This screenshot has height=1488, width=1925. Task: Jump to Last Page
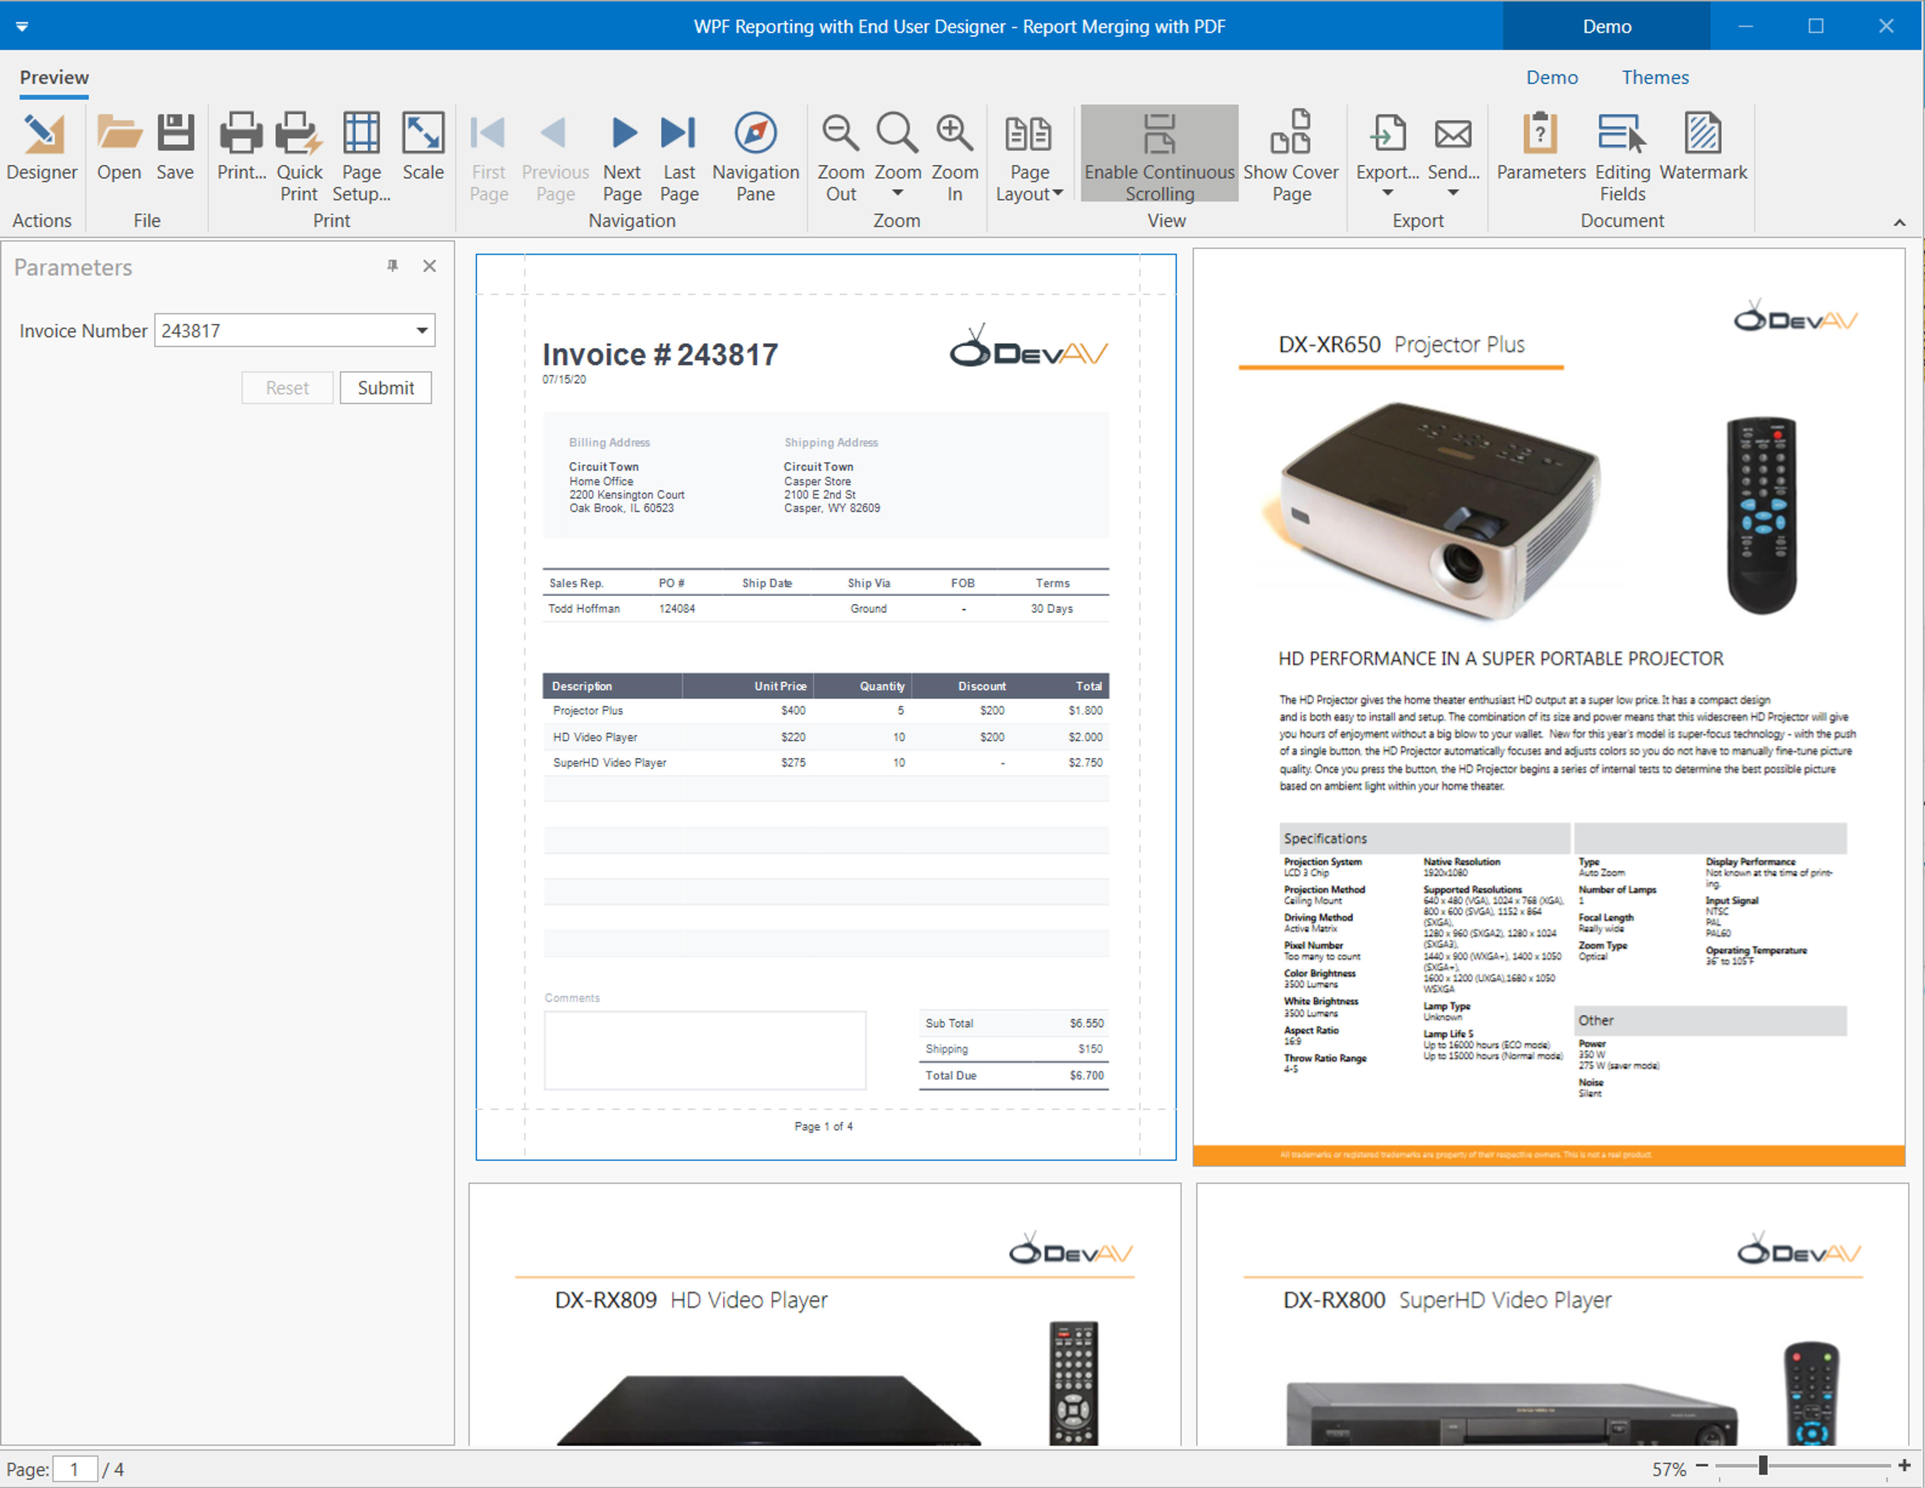[679, 158]
